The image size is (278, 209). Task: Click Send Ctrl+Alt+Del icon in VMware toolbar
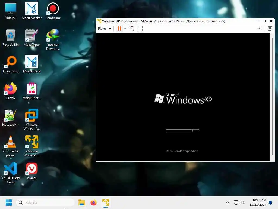coord(132,29)
